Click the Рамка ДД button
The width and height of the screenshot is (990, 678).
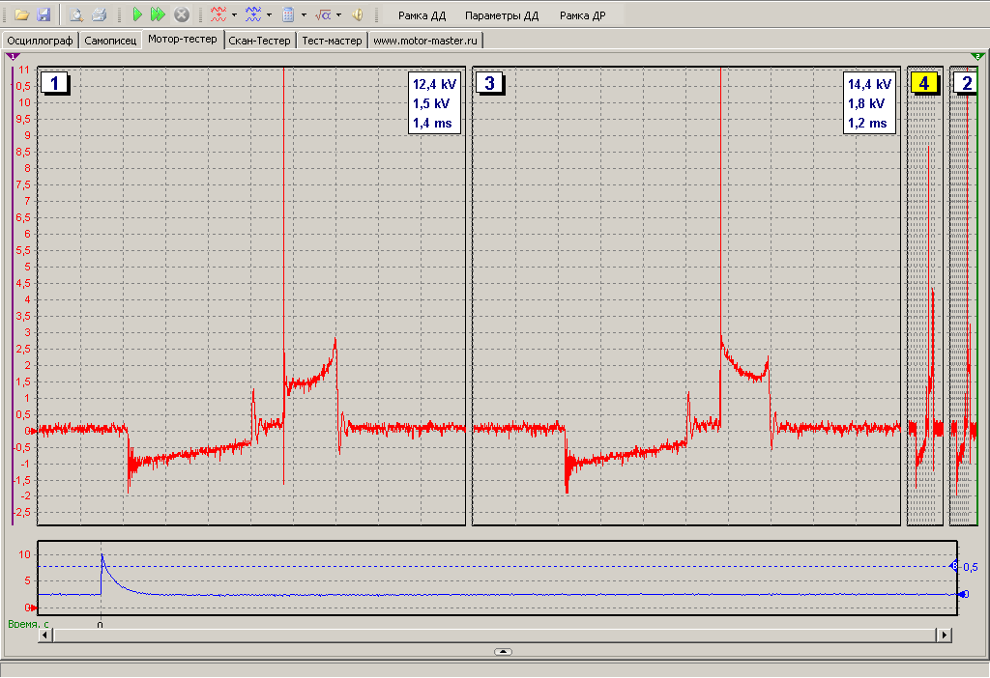click(x=422, y=15)
